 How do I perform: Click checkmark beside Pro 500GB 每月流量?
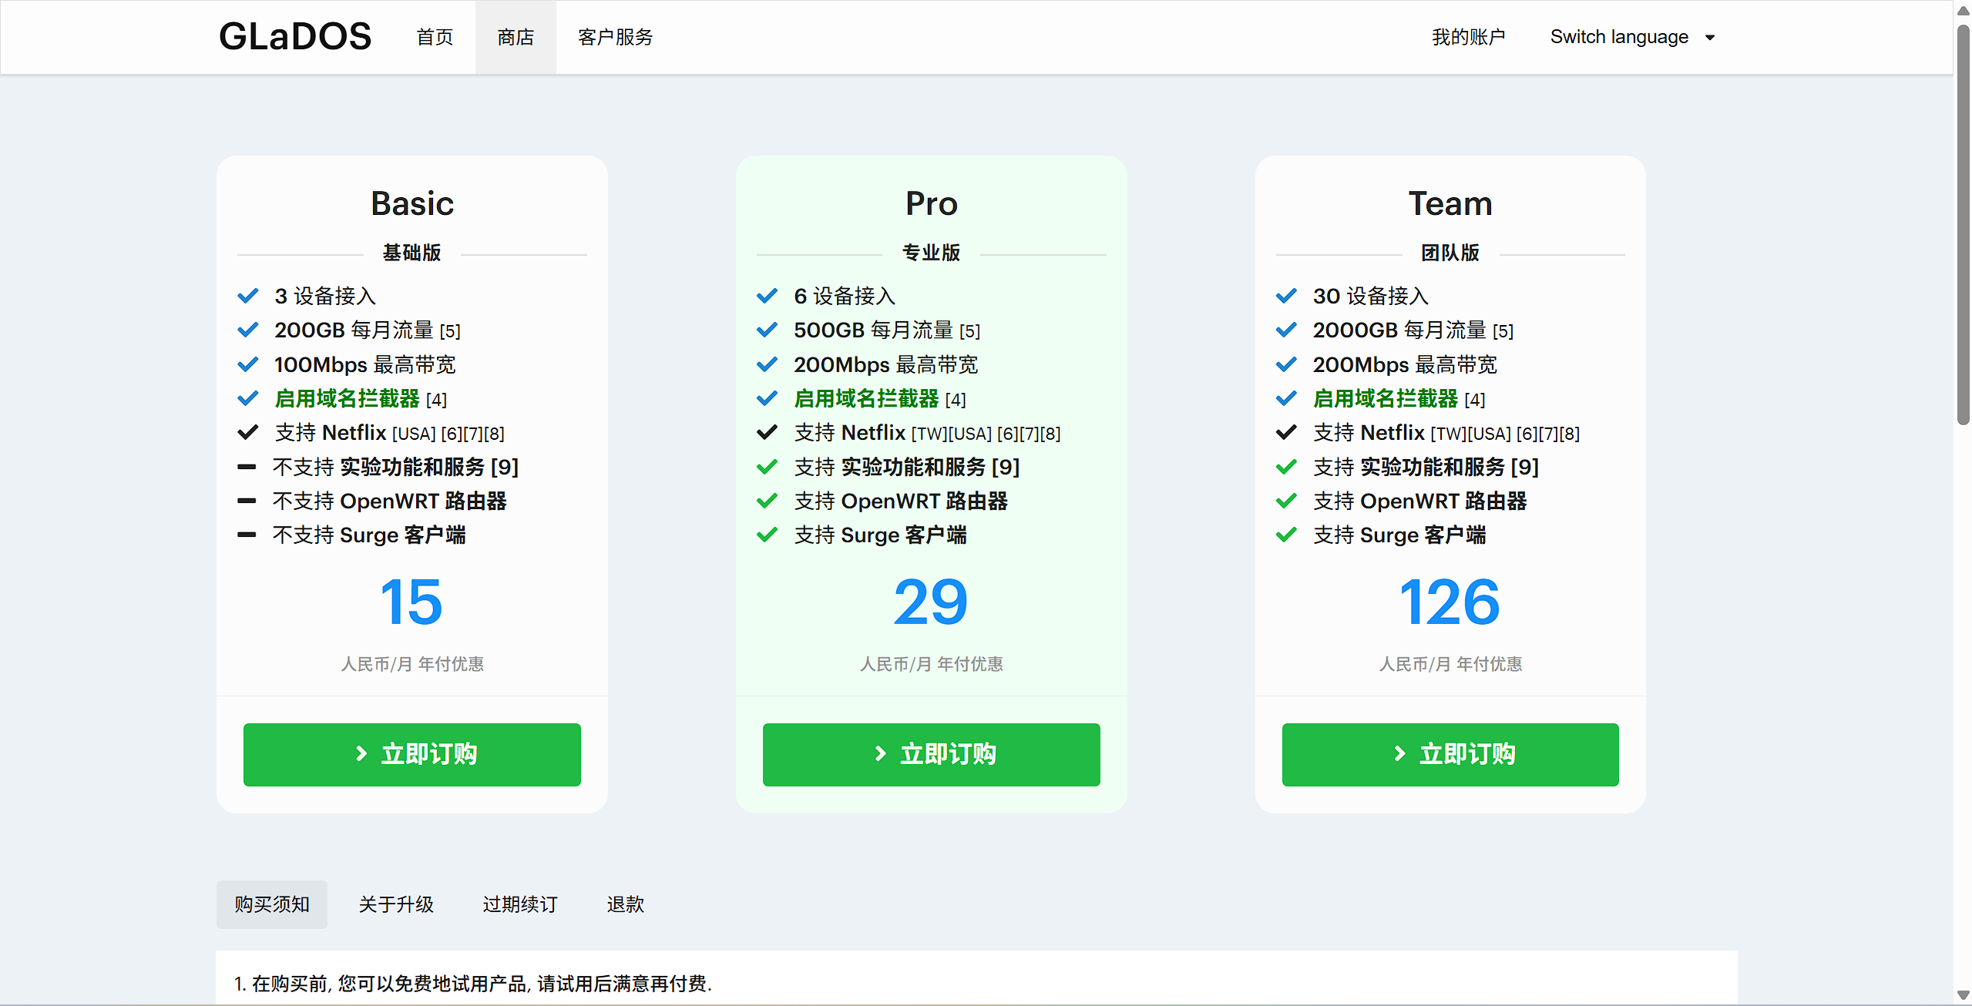pyautogui.click(x=767, y=330)
